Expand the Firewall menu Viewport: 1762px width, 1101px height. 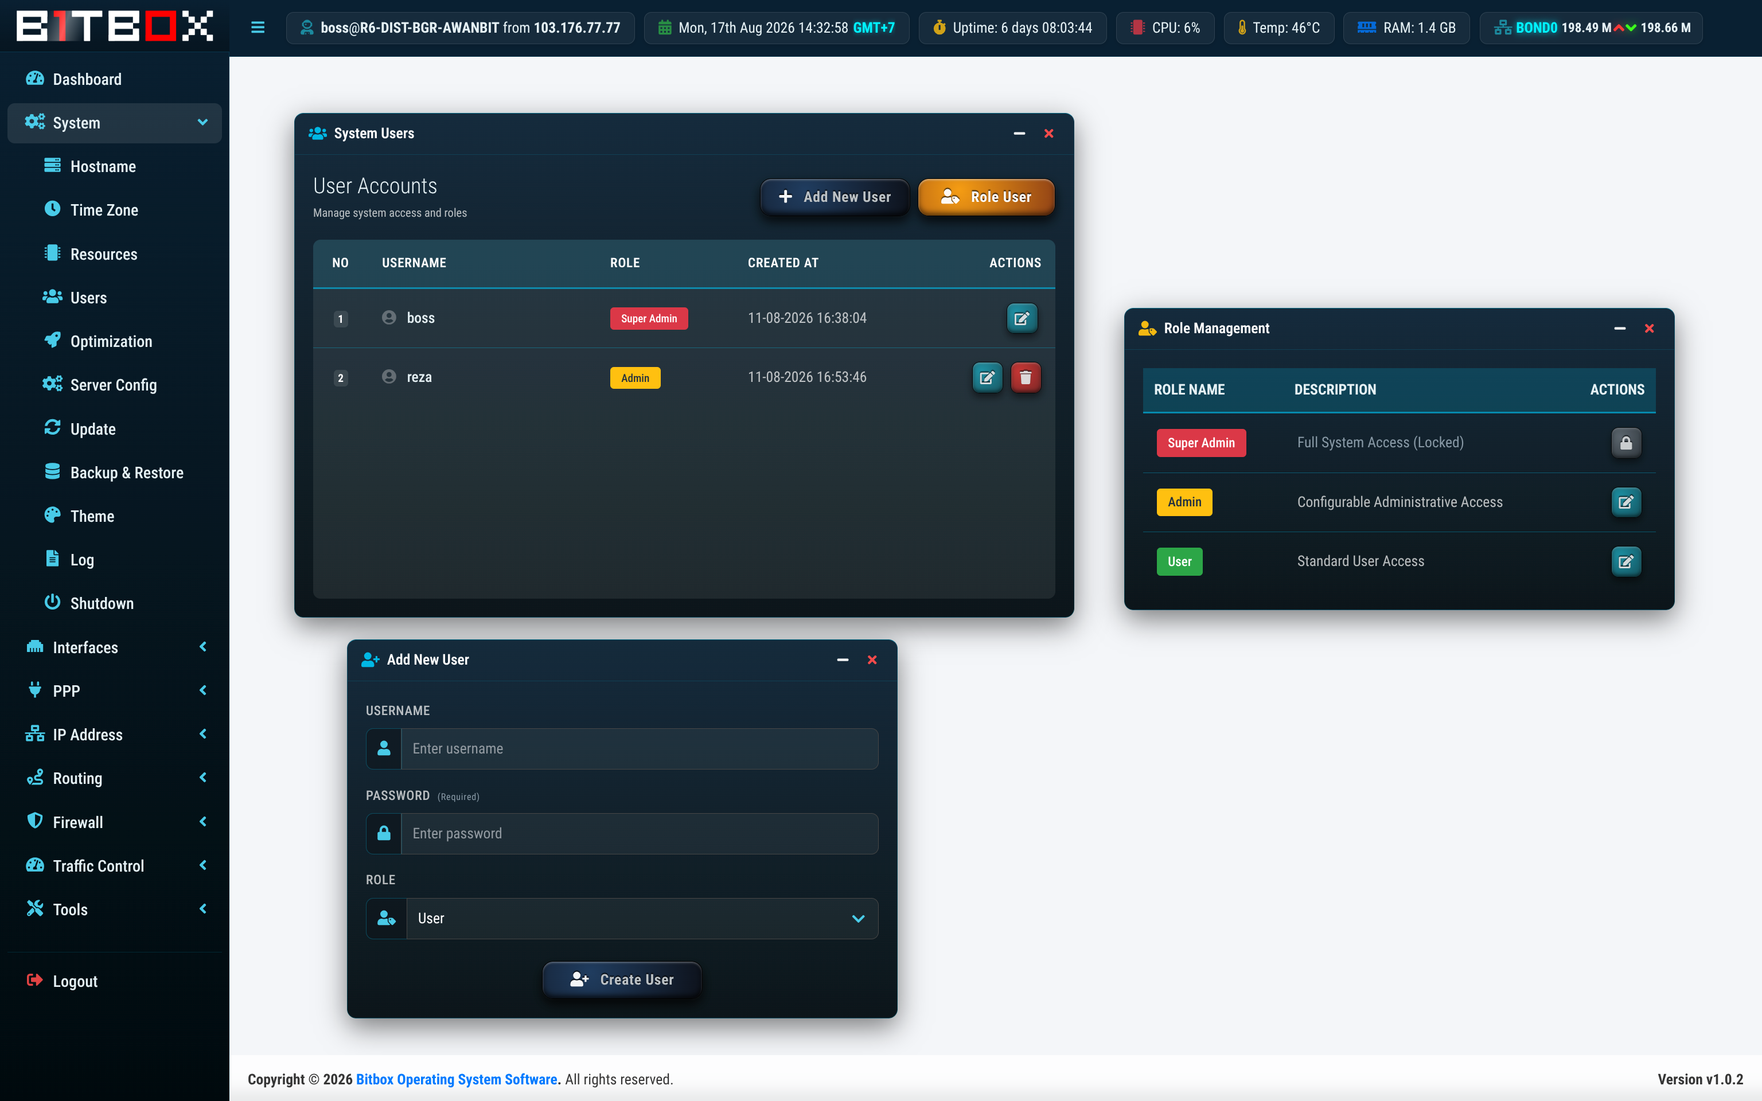coord(114,821)
